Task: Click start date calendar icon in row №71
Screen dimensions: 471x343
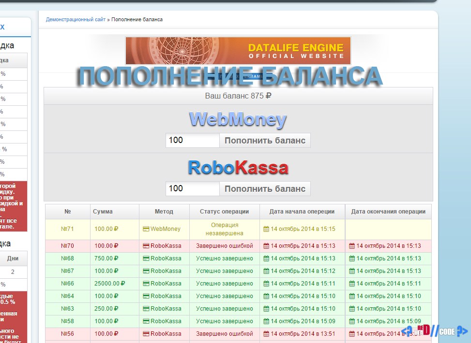Action: (266, 229)
